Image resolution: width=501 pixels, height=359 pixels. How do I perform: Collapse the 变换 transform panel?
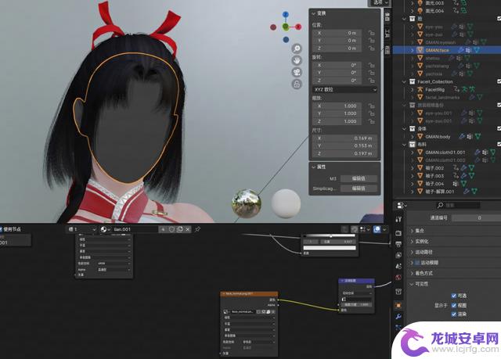(313, 13)
